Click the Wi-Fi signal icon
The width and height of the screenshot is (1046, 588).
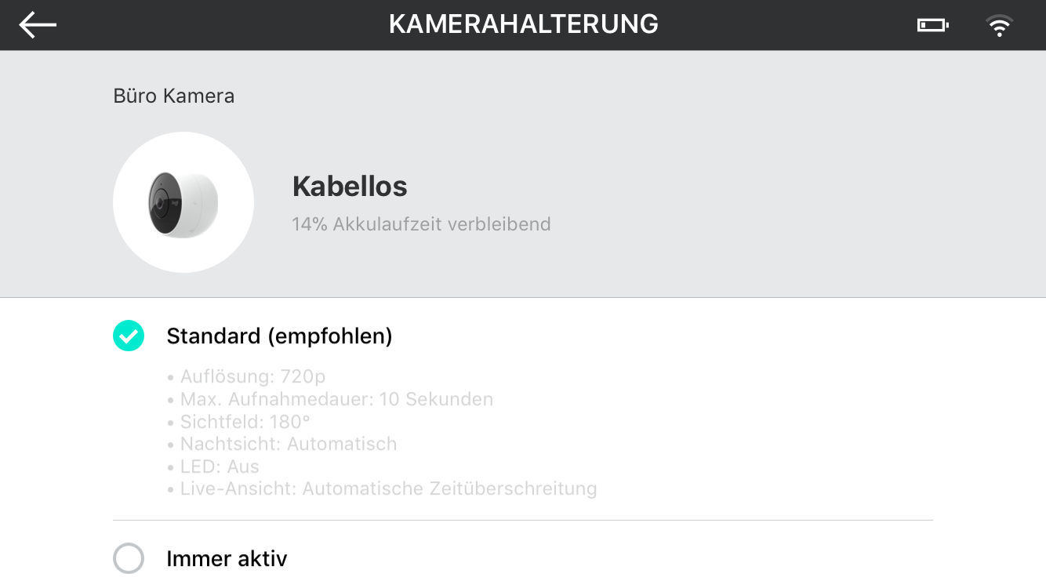998,26
